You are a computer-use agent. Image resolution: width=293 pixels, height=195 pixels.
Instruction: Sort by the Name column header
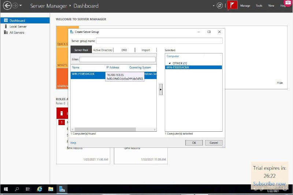point(76,67)
